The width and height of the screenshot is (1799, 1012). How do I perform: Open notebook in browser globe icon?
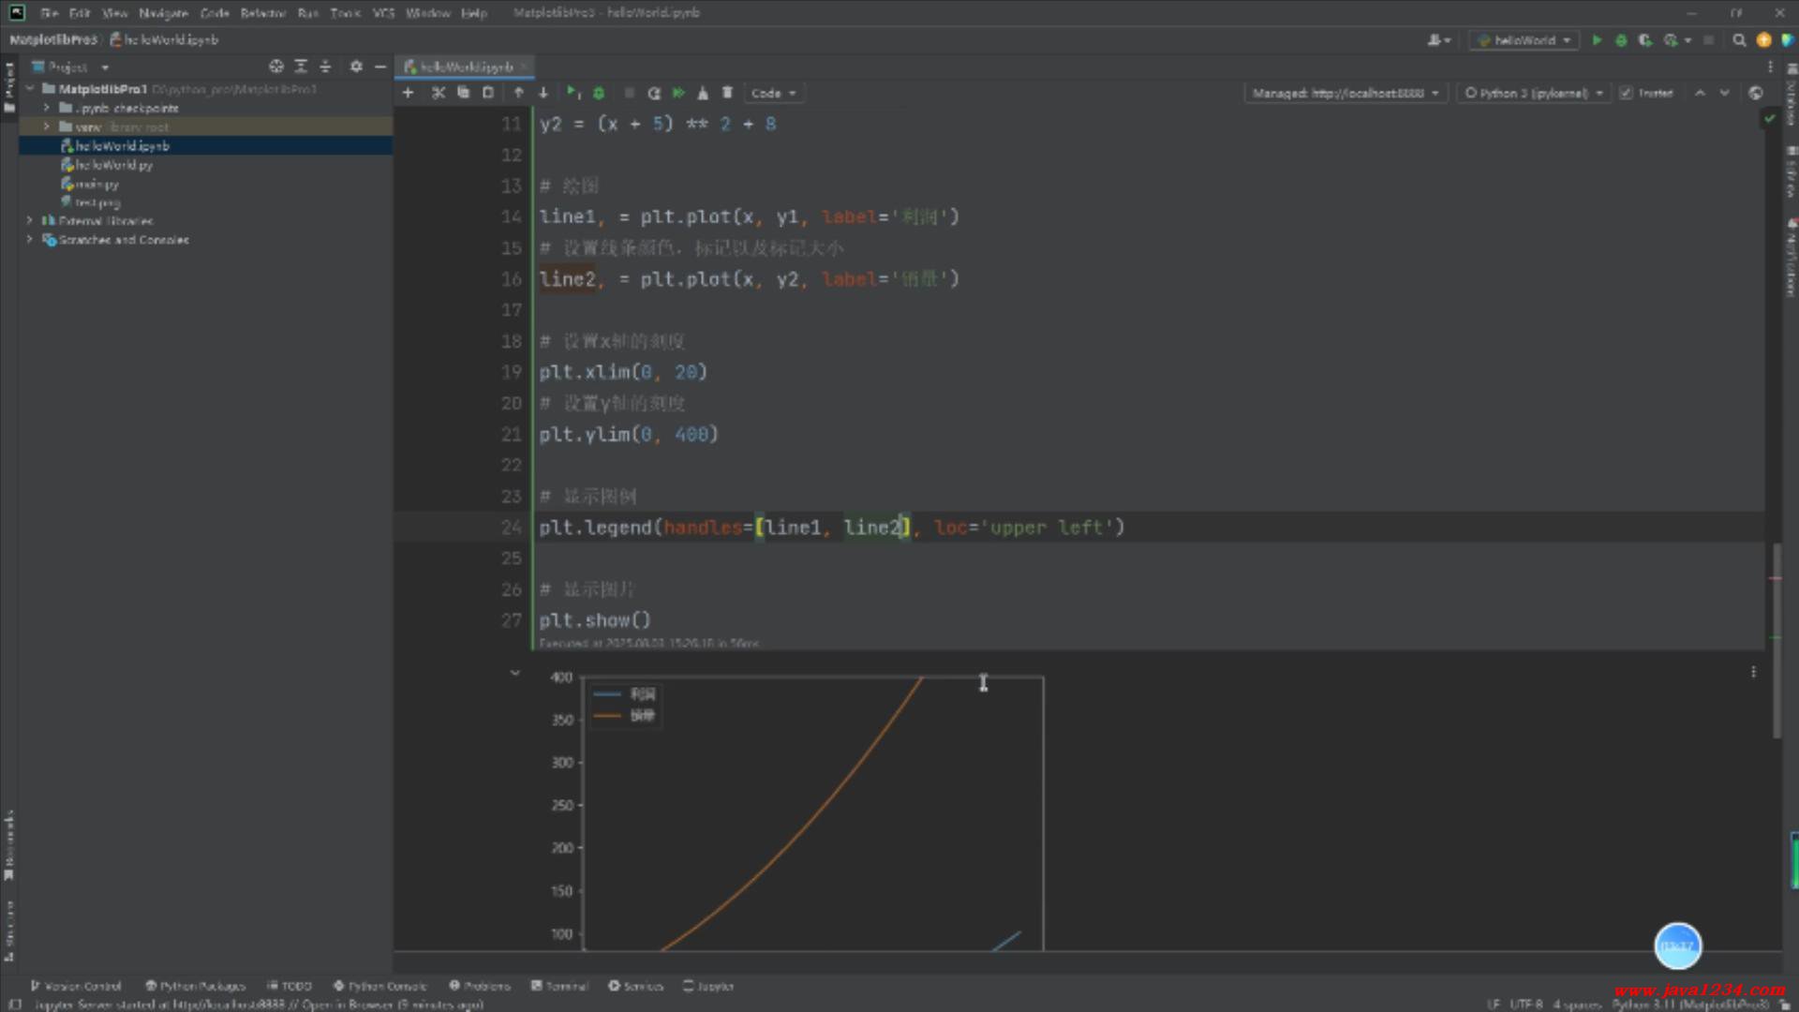[1755, 93]
